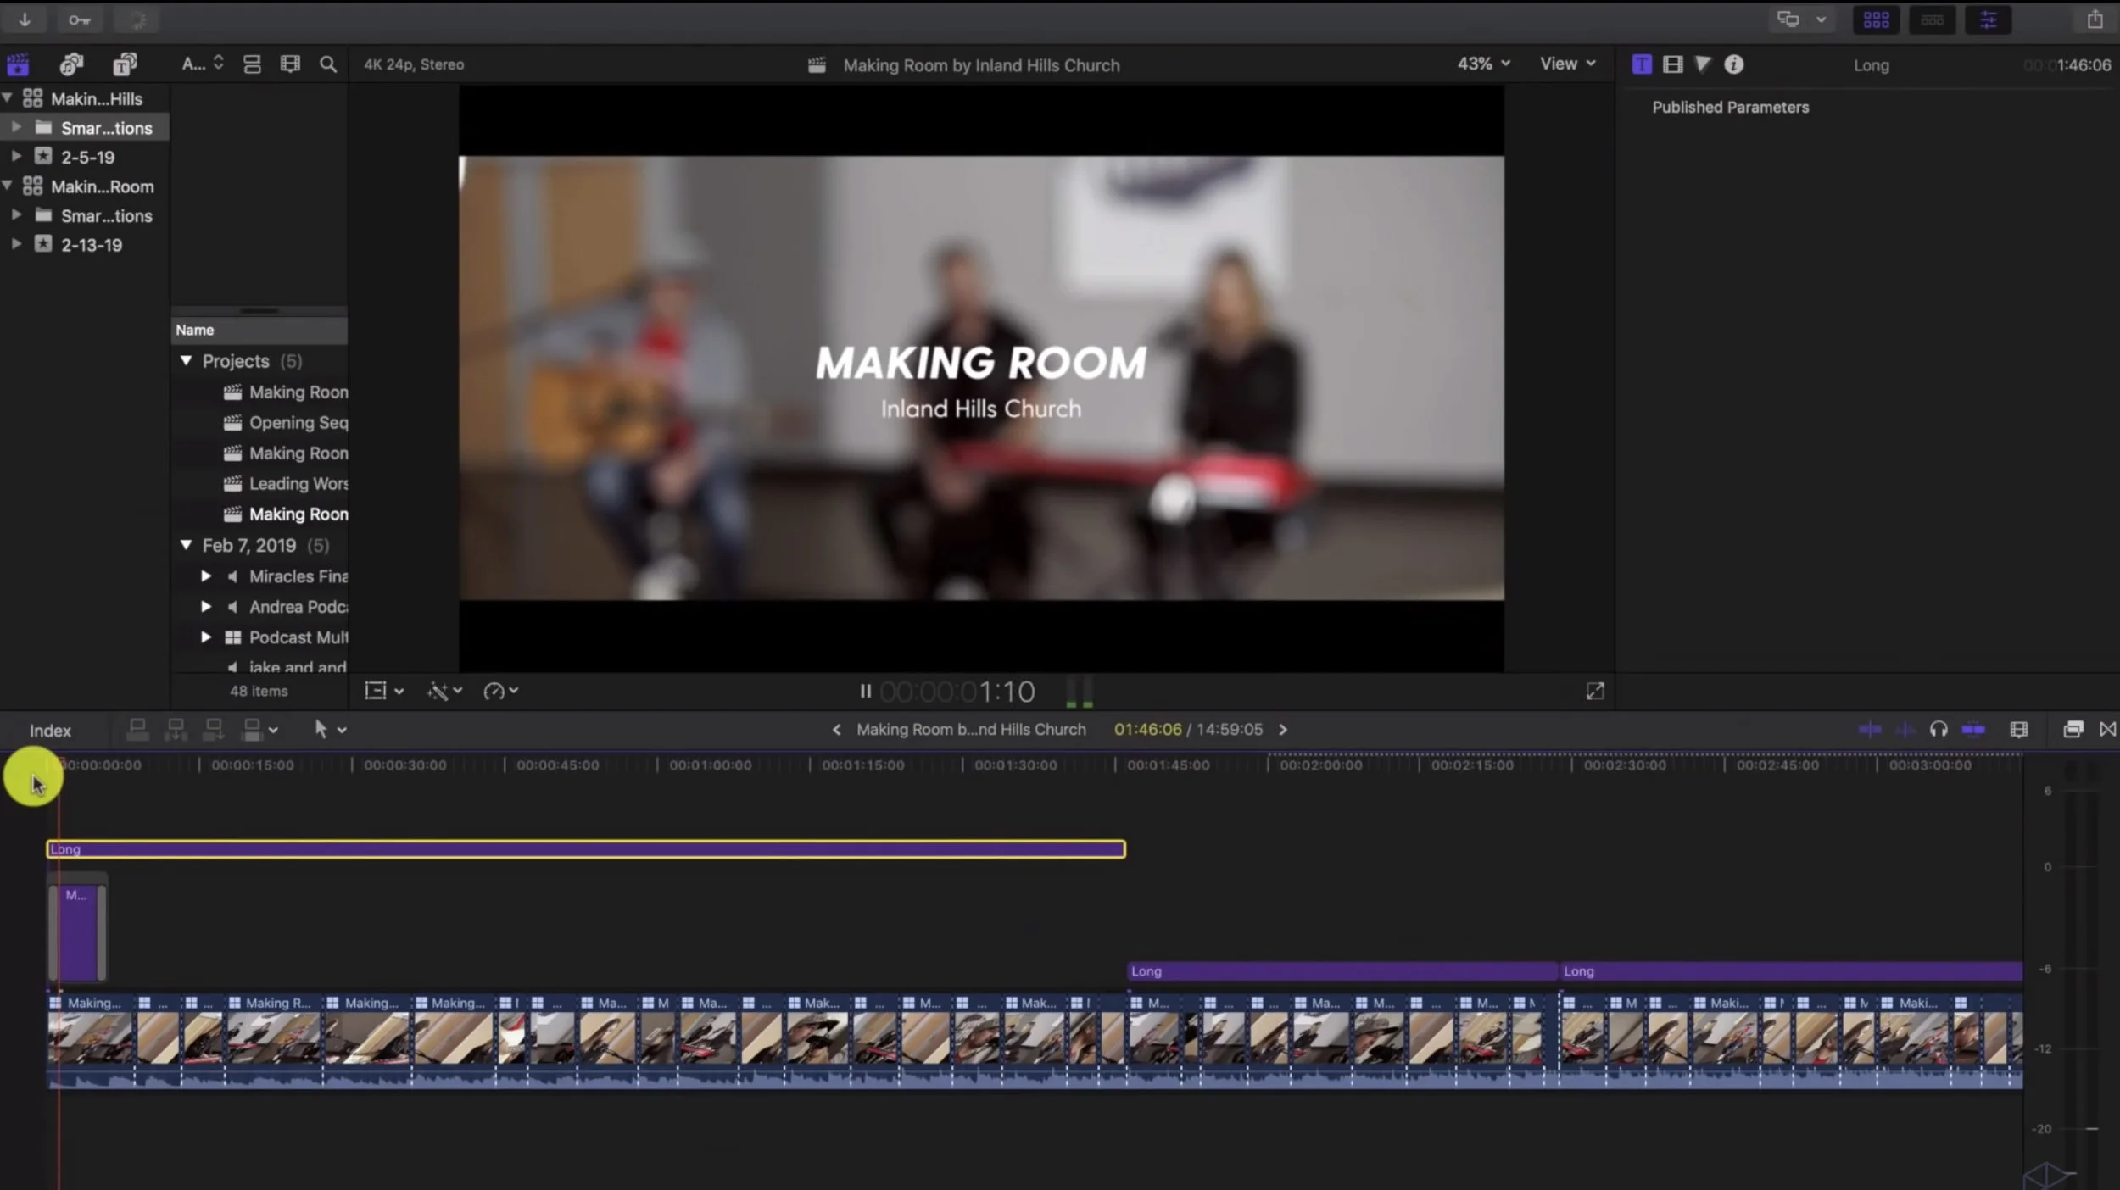Viewport: 2120px width, 1190px height.
Task: Open the retime speed menu
Action: click(x=500, y=692)
